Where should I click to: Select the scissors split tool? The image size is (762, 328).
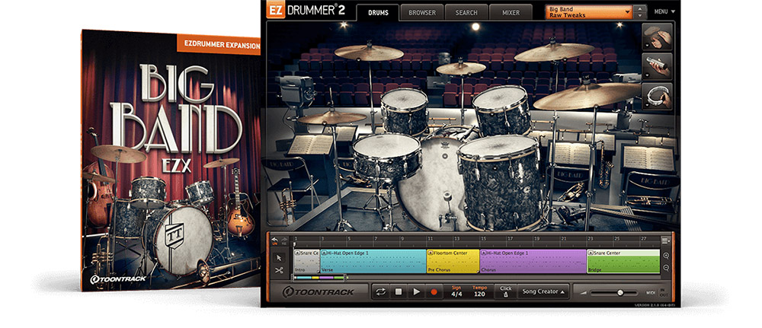[x=279, y=270]
